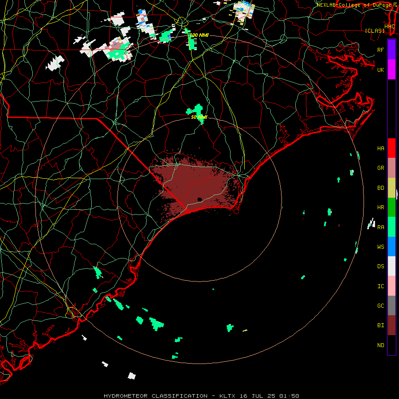Select the light green RA swatch
Screen dimensions: 399x399
click(x=391, y=227)
